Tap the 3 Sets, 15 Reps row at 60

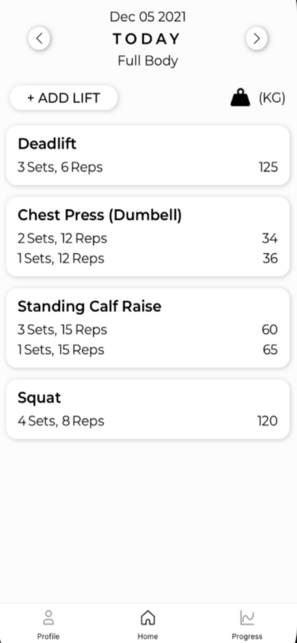coord(148,330)
